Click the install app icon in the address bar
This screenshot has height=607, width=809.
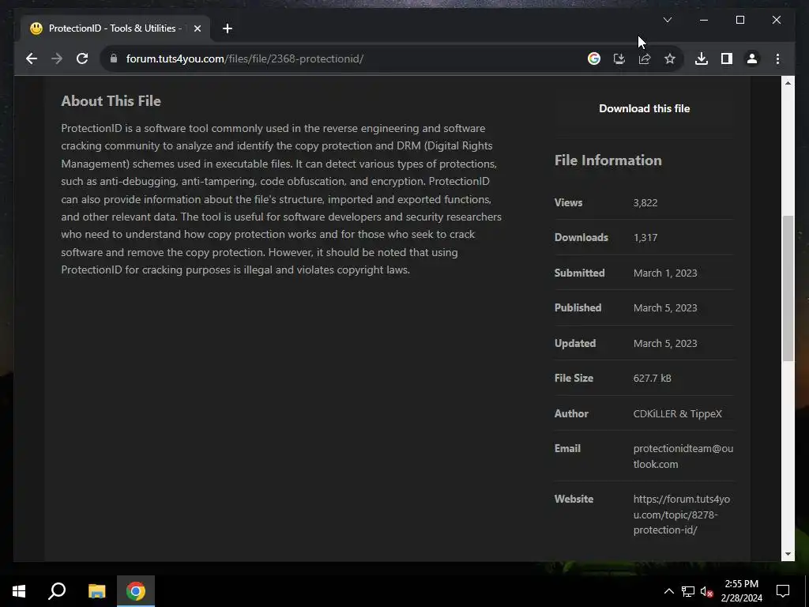pos(619,58)
